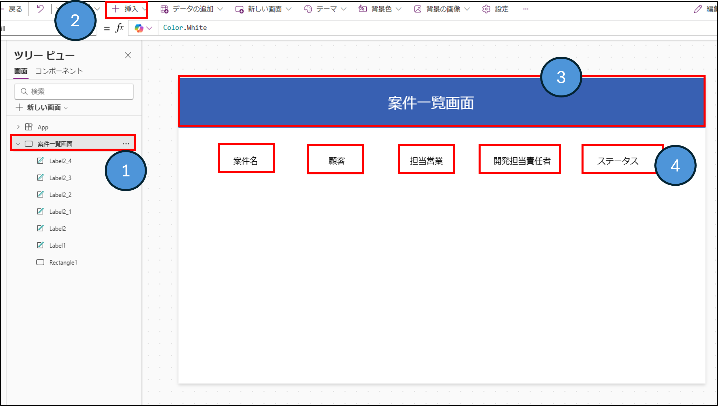
Task: Expand the App tree node
Action: [x=18, y=127]
